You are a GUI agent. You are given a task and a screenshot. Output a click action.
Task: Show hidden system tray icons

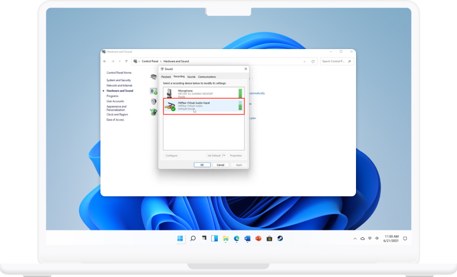pyautogui.click(x=355, y=239)
